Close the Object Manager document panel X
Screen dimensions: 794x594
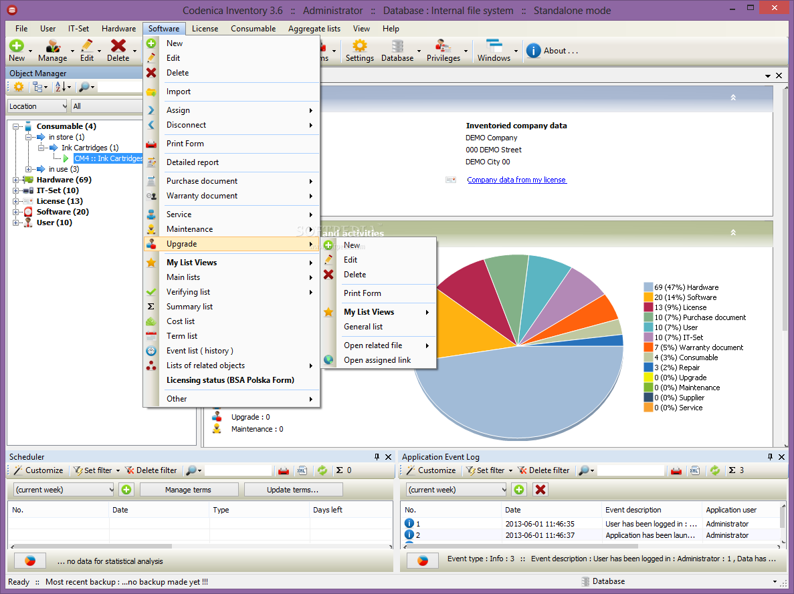(x=779, y=76)
